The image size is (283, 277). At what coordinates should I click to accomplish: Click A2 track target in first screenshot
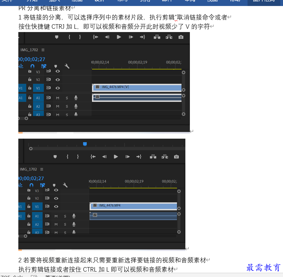[x=38, y=106]
